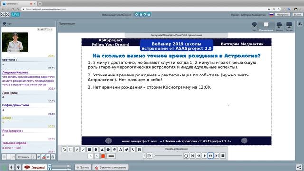Select the polygon shape tool
This screenshot has width=304, height=171.
click(108, 150)
